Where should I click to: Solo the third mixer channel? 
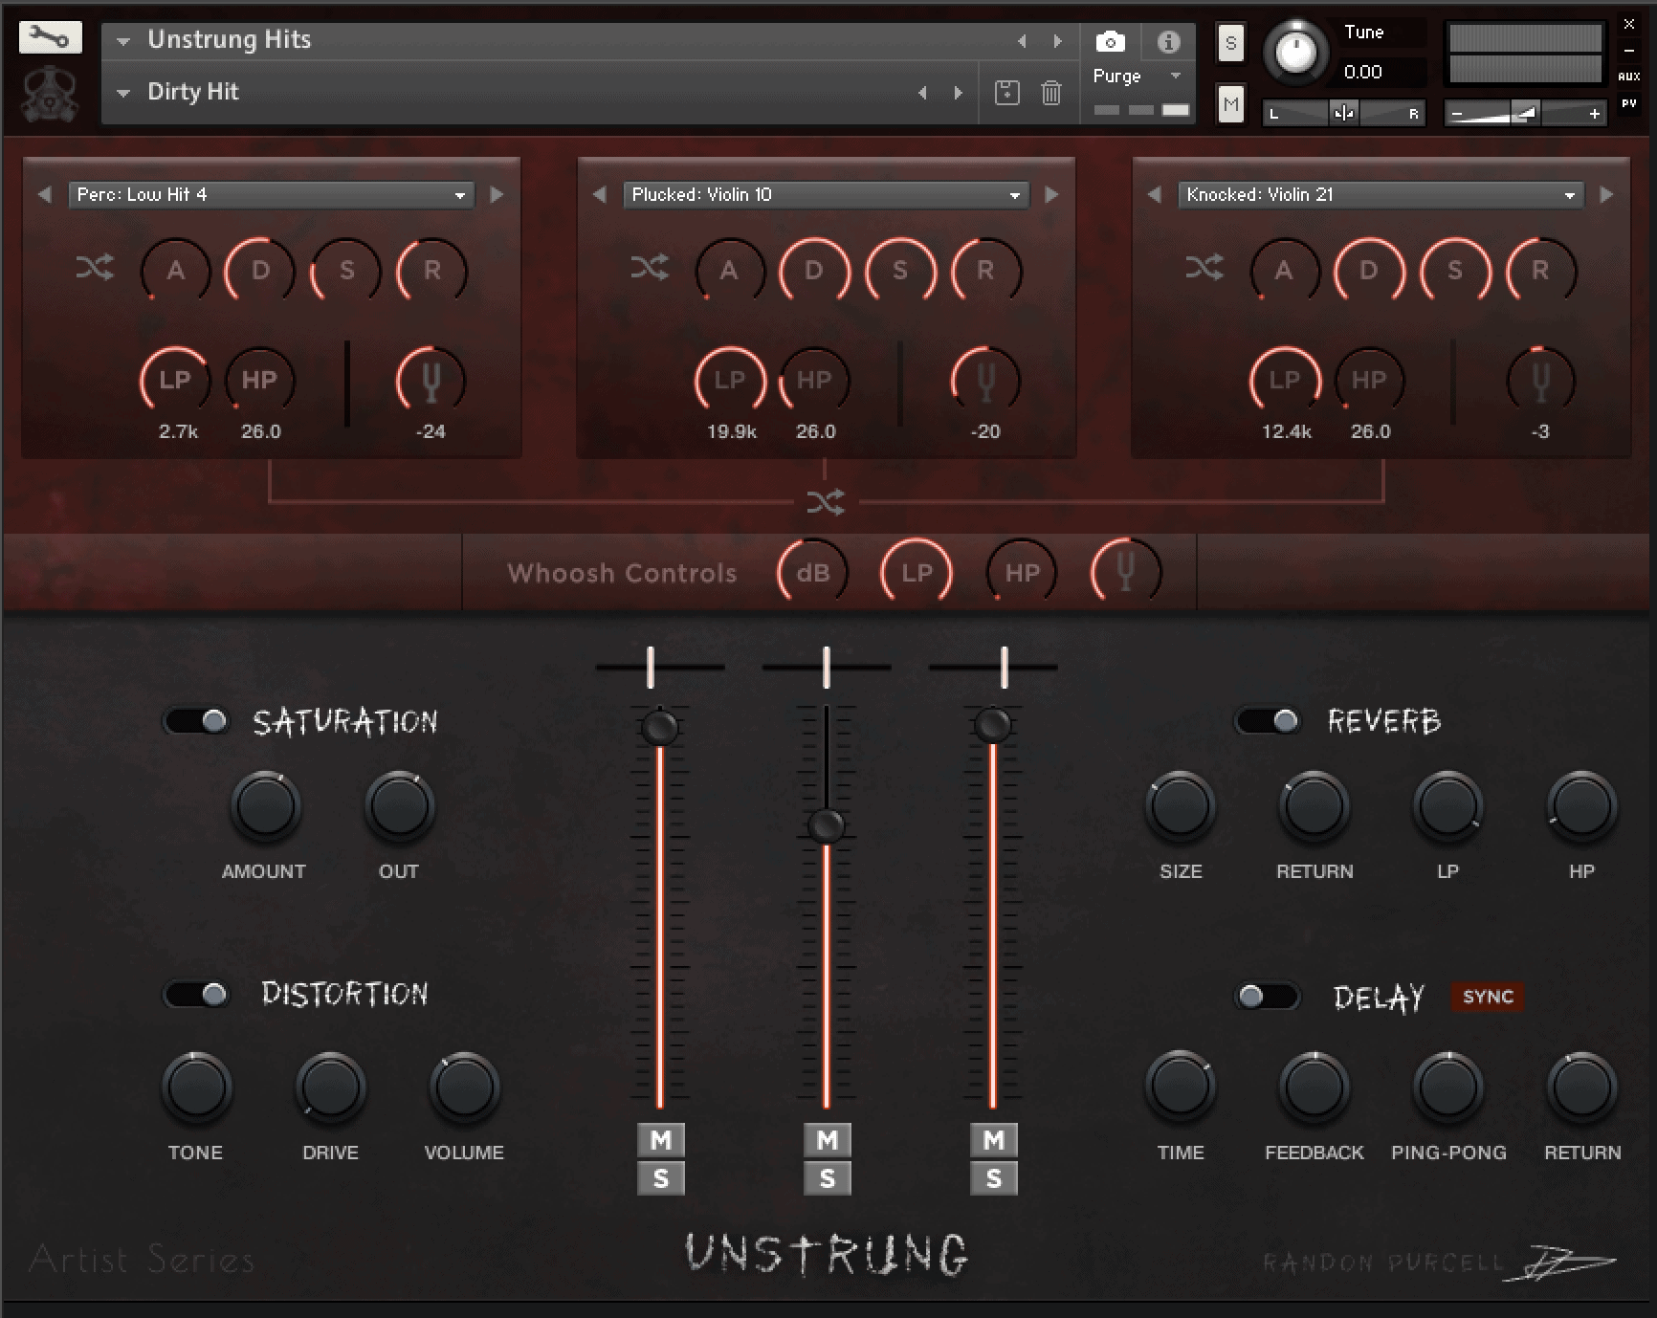994,1179
